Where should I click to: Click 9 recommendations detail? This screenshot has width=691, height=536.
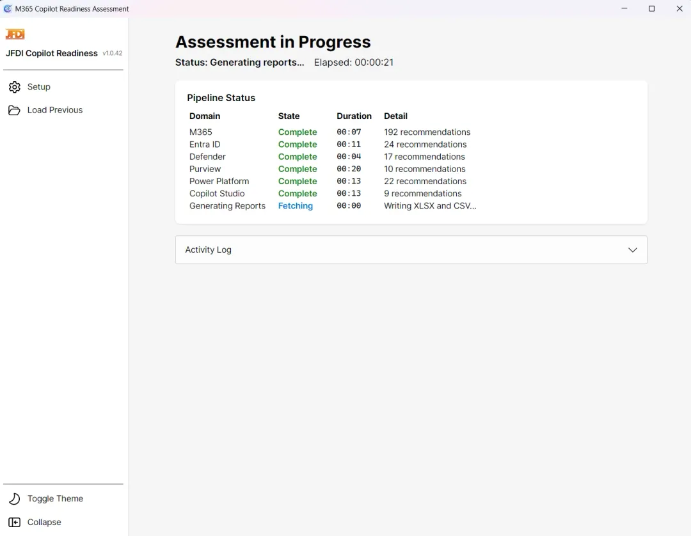click(x=423, y=194)
